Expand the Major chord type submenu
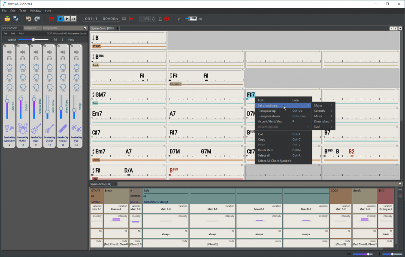405x257 pixels. pyautogui.click(x=323, y=105)
